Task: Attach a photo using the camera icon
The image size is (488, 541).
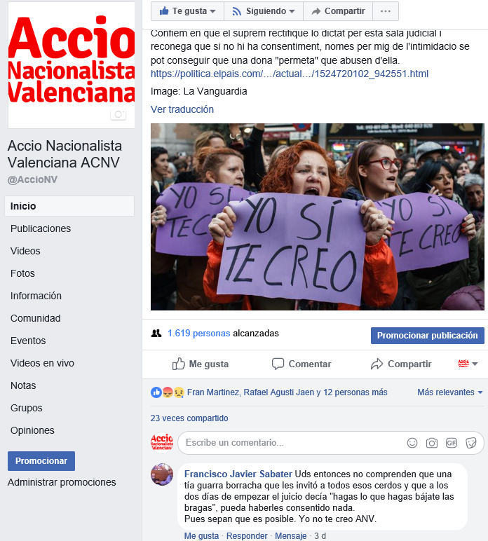Action: [431, 443]
